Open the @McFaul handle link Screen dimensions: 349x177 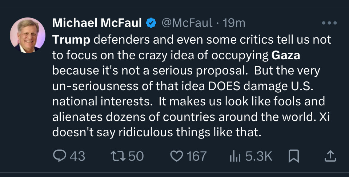point(187,23)
